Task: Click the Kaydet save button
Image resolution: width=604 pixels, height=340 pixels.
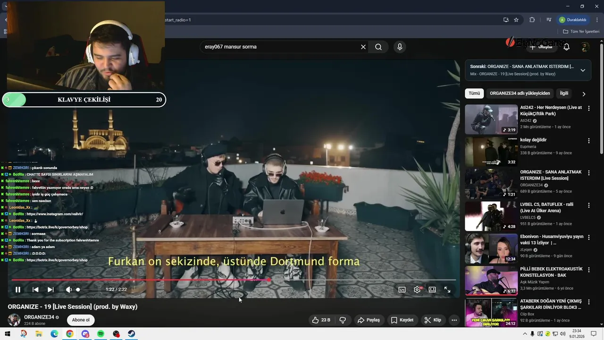Action: 402,320
